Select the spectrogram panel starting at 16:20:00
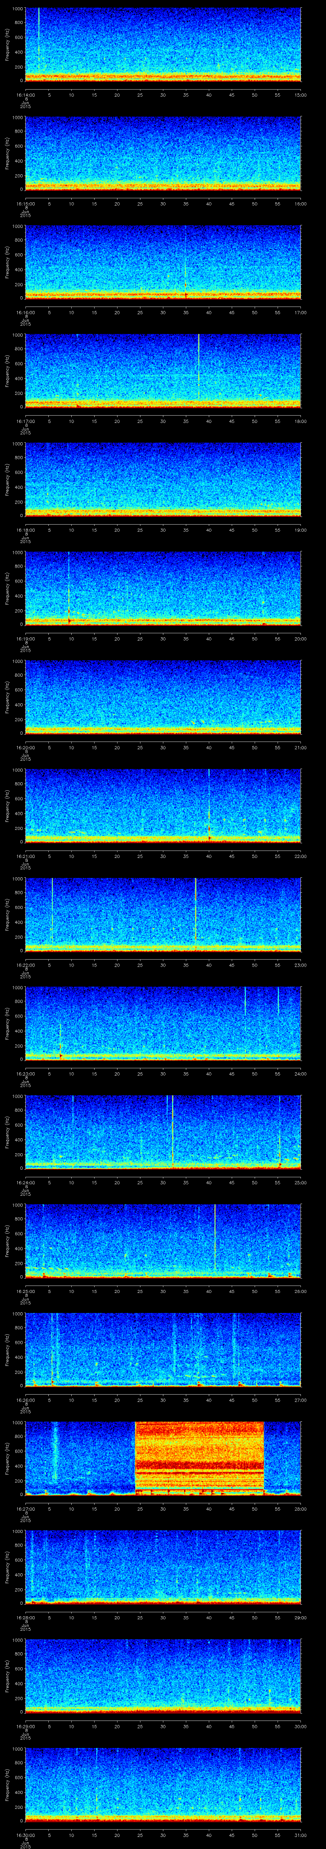The height and width of the screenshot is (1849, 326). 163,697
